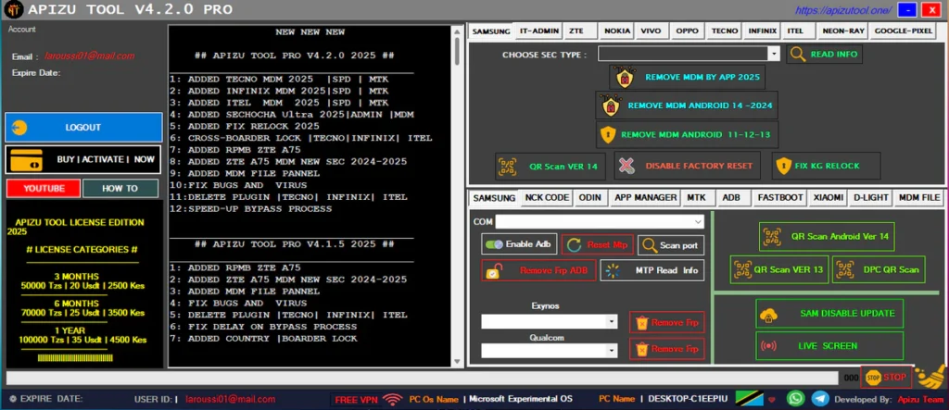Select the APP MANAGER tab
Screen dimensions: 949x410
645,198
